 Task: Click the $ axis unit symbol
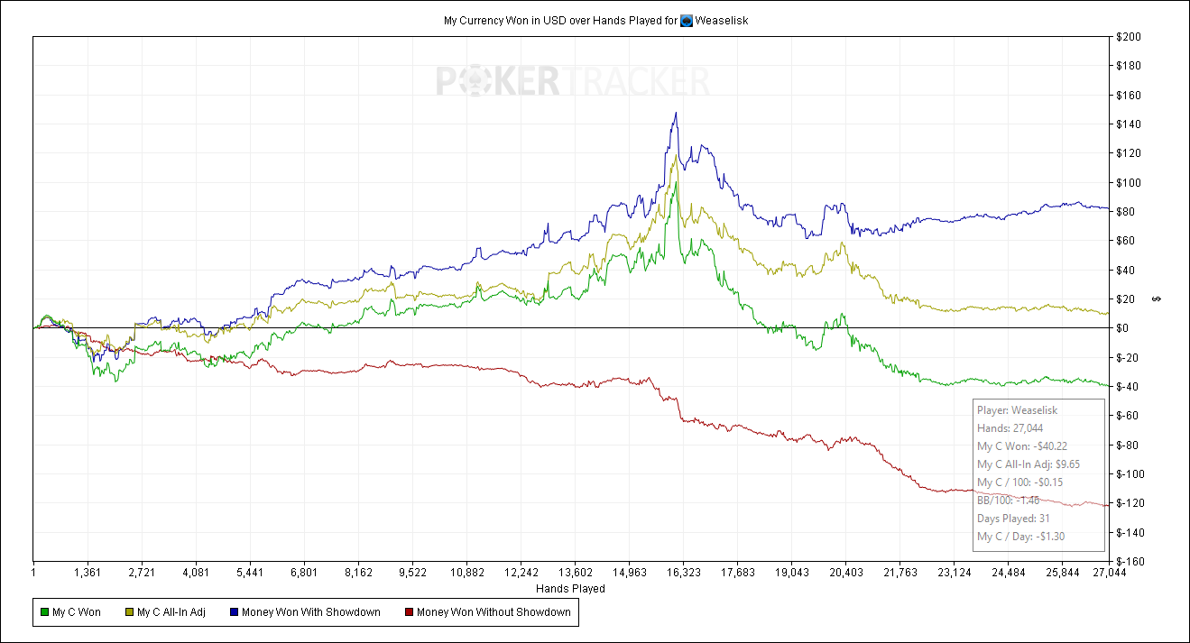pyautogui.click(x=1157, y=299)
